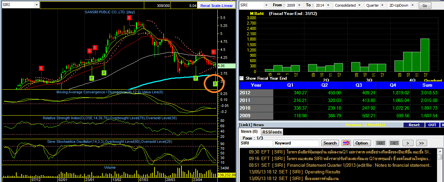Select the Q3 column header
The image size is (444, 182).
[x=359, y=85]
